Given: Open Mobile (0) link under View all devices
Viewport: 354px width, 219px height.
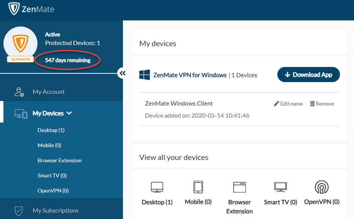Looking at the screenshot, I should click(x=198, y=202).
